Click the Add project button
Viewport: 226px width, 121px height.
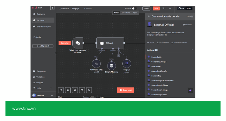[x=43, y=46]
